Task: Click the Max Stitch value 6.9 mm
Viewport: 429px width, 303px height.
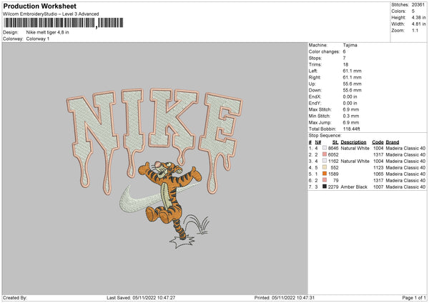Action: [351, 109]
